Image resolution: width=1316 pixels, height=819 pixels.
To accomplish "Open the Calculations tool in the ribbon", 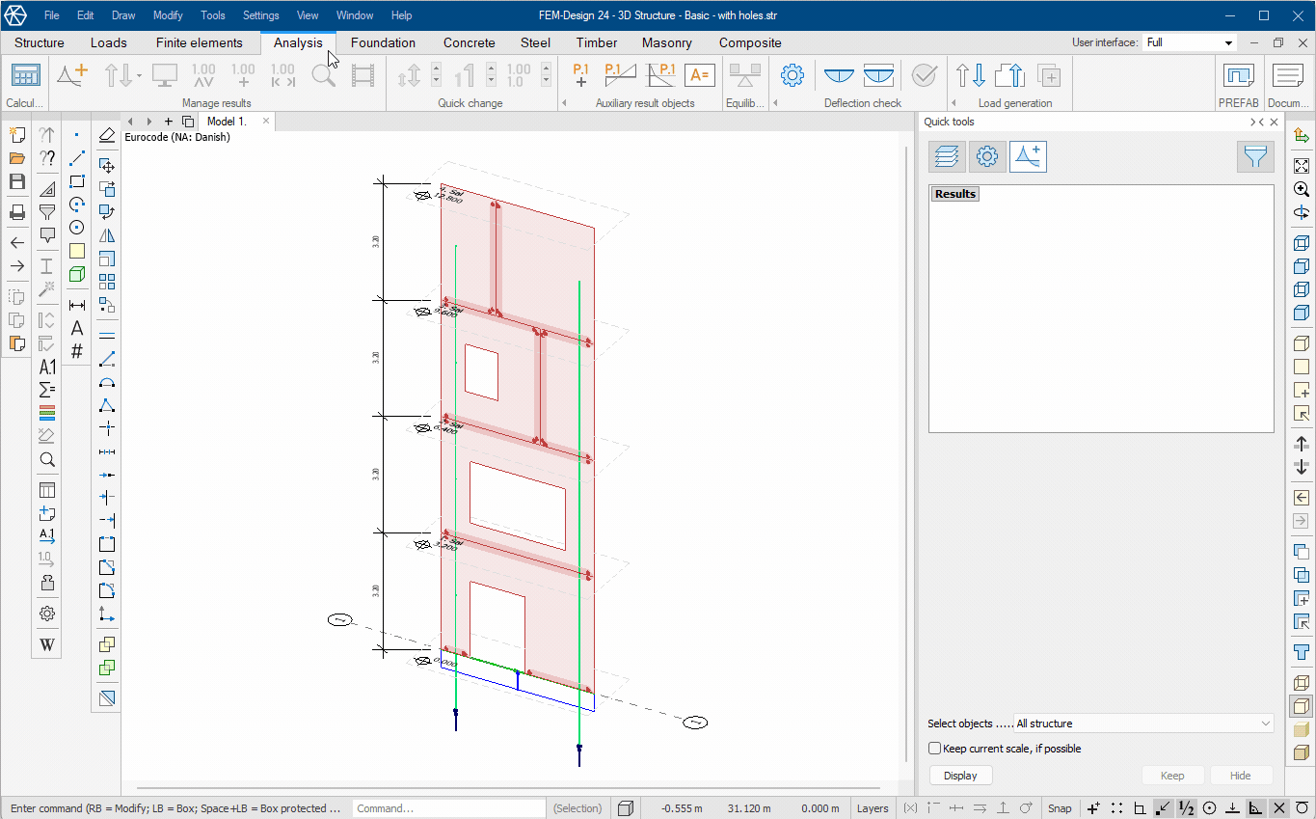I will 25,76.
